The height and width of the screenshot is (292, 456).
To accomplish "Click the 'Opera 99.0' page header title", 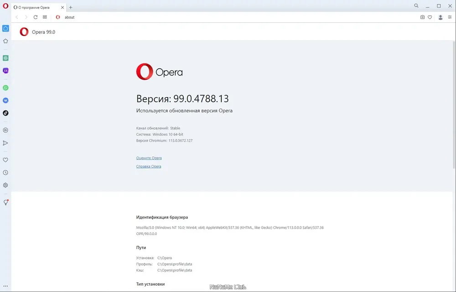I will [44, 32].
